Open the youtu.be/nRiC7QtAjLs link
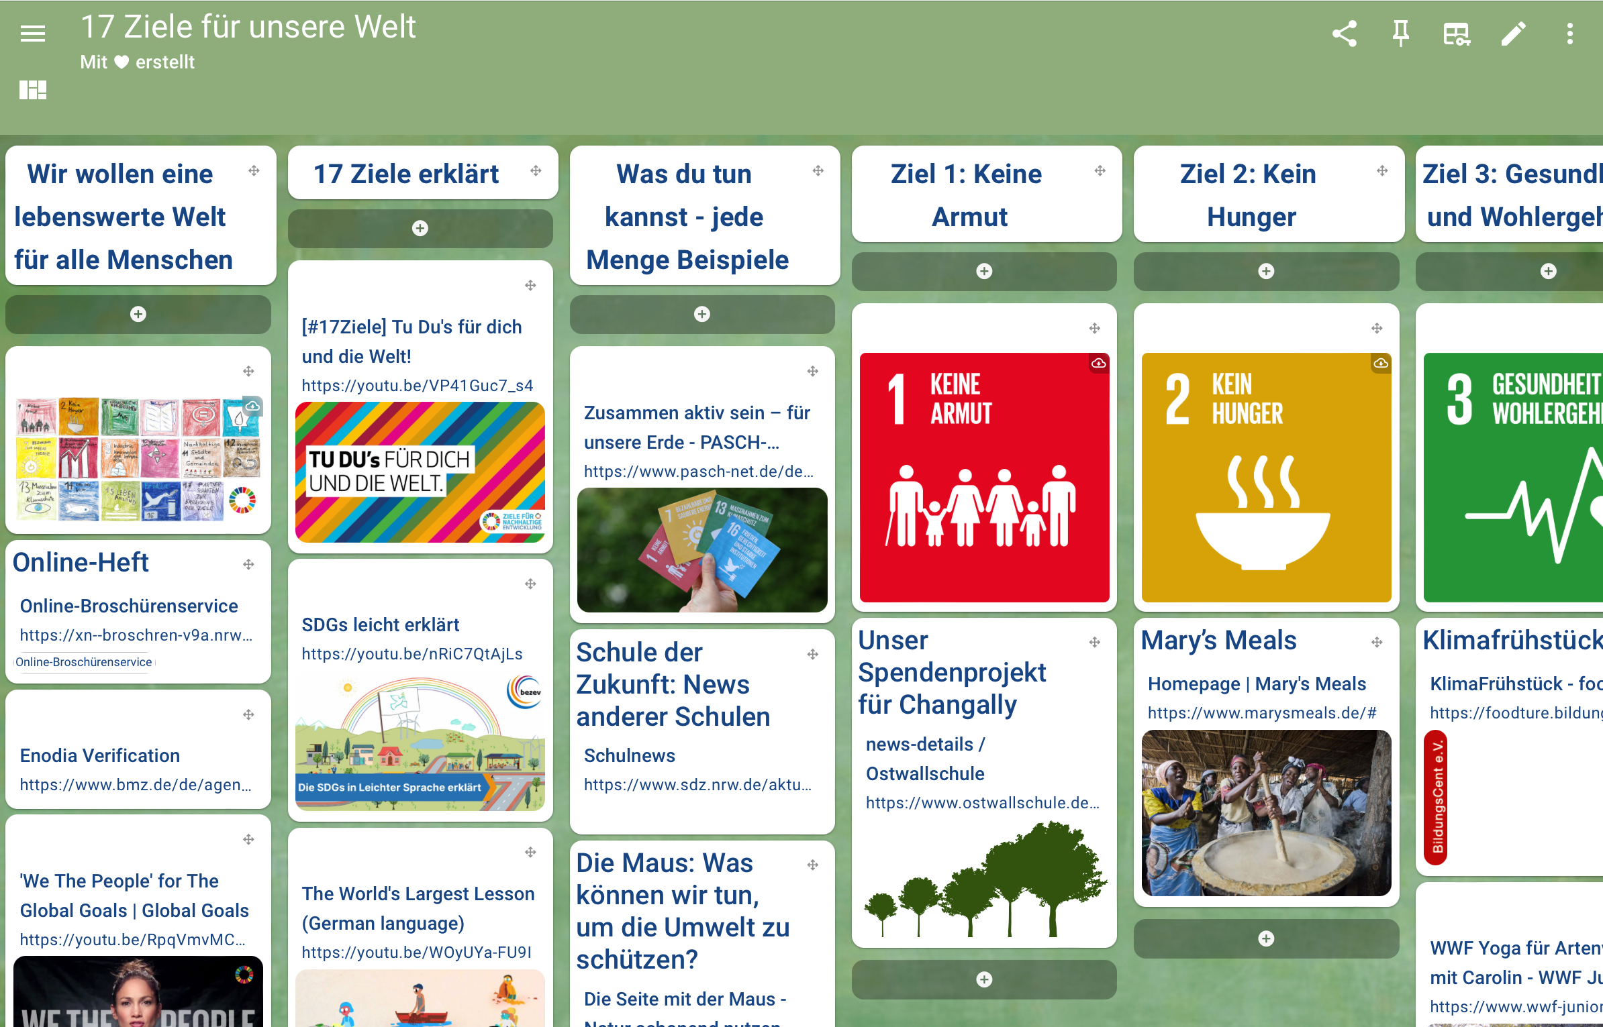Screen dimensions: 1603x1027 412,653
